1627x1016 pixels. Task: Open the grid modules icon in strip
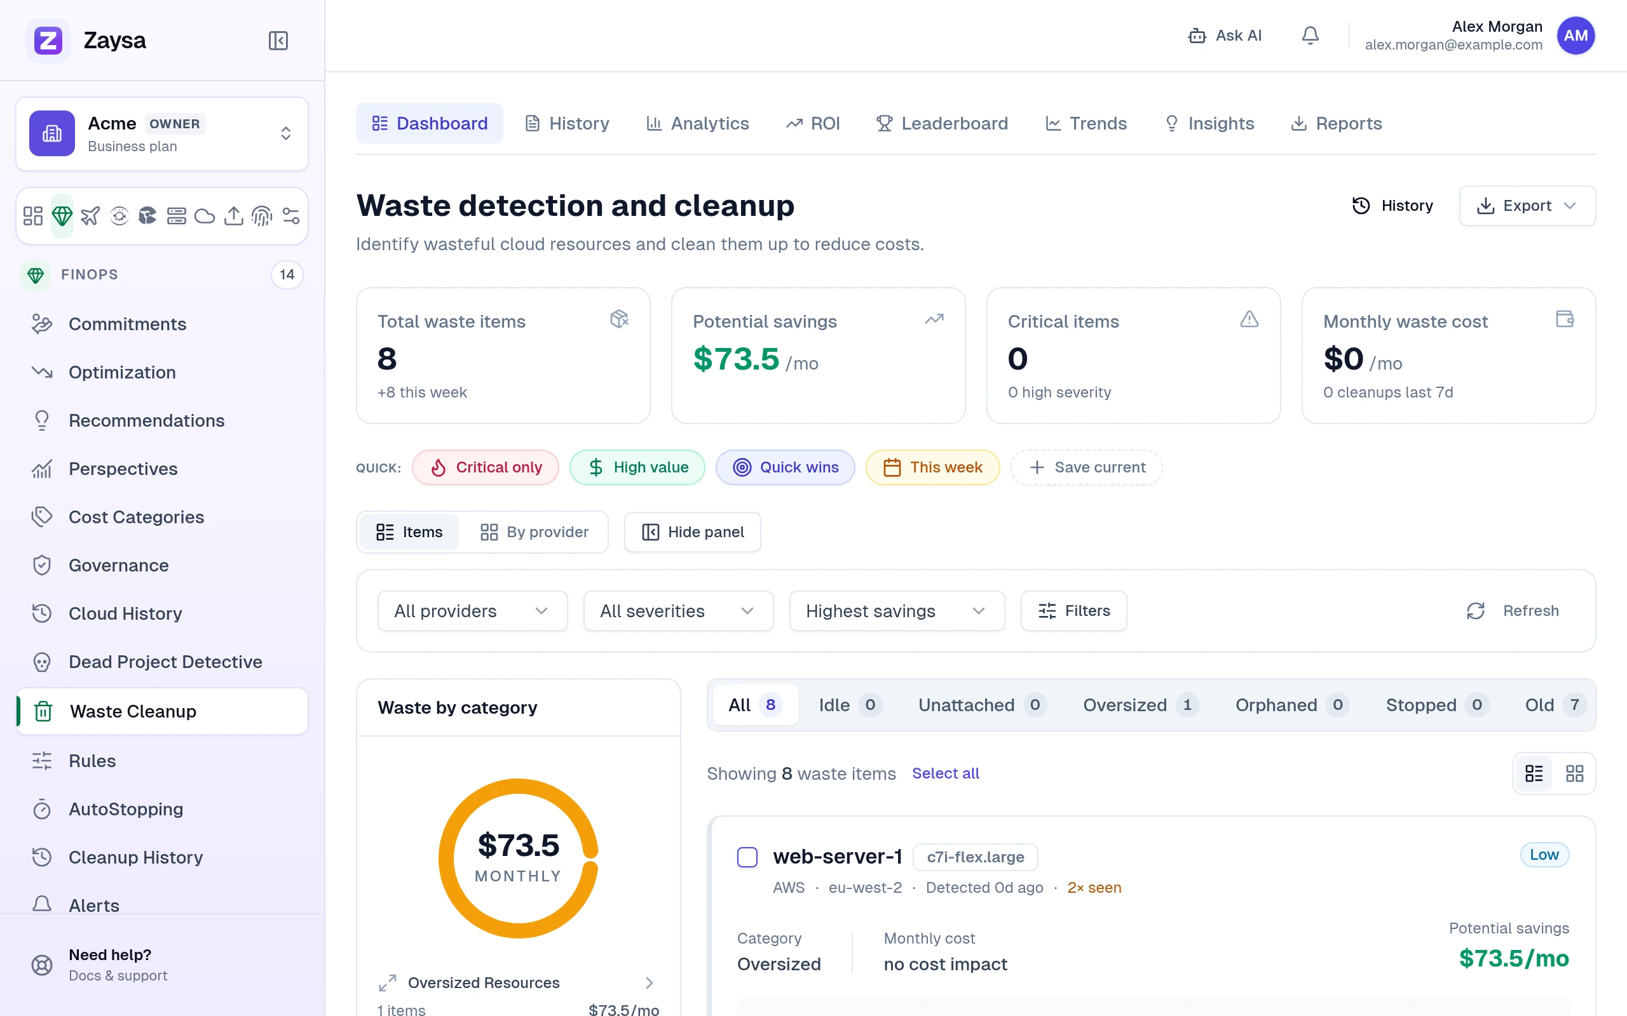(33, 216)
